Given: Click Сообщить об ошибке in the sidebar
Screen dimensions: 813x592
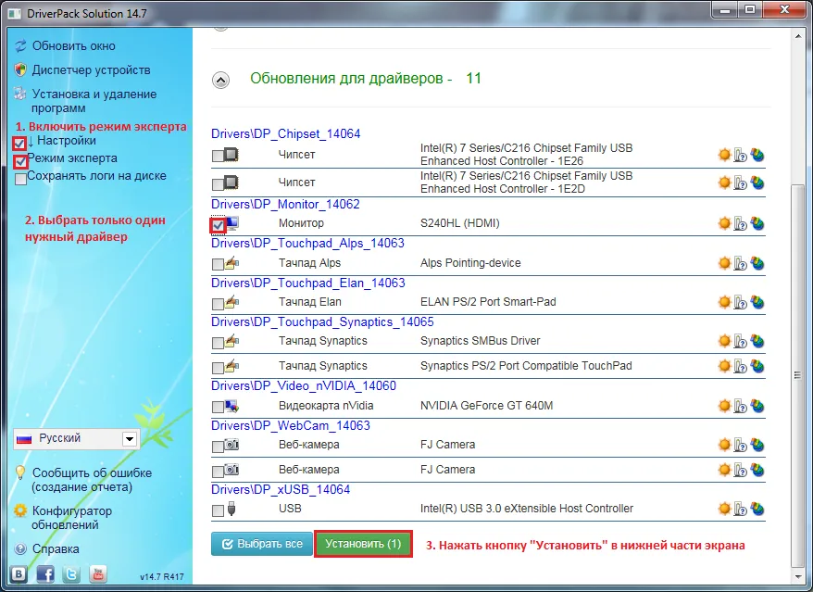Looking at the screenshot, I should [x=92, y=479].
